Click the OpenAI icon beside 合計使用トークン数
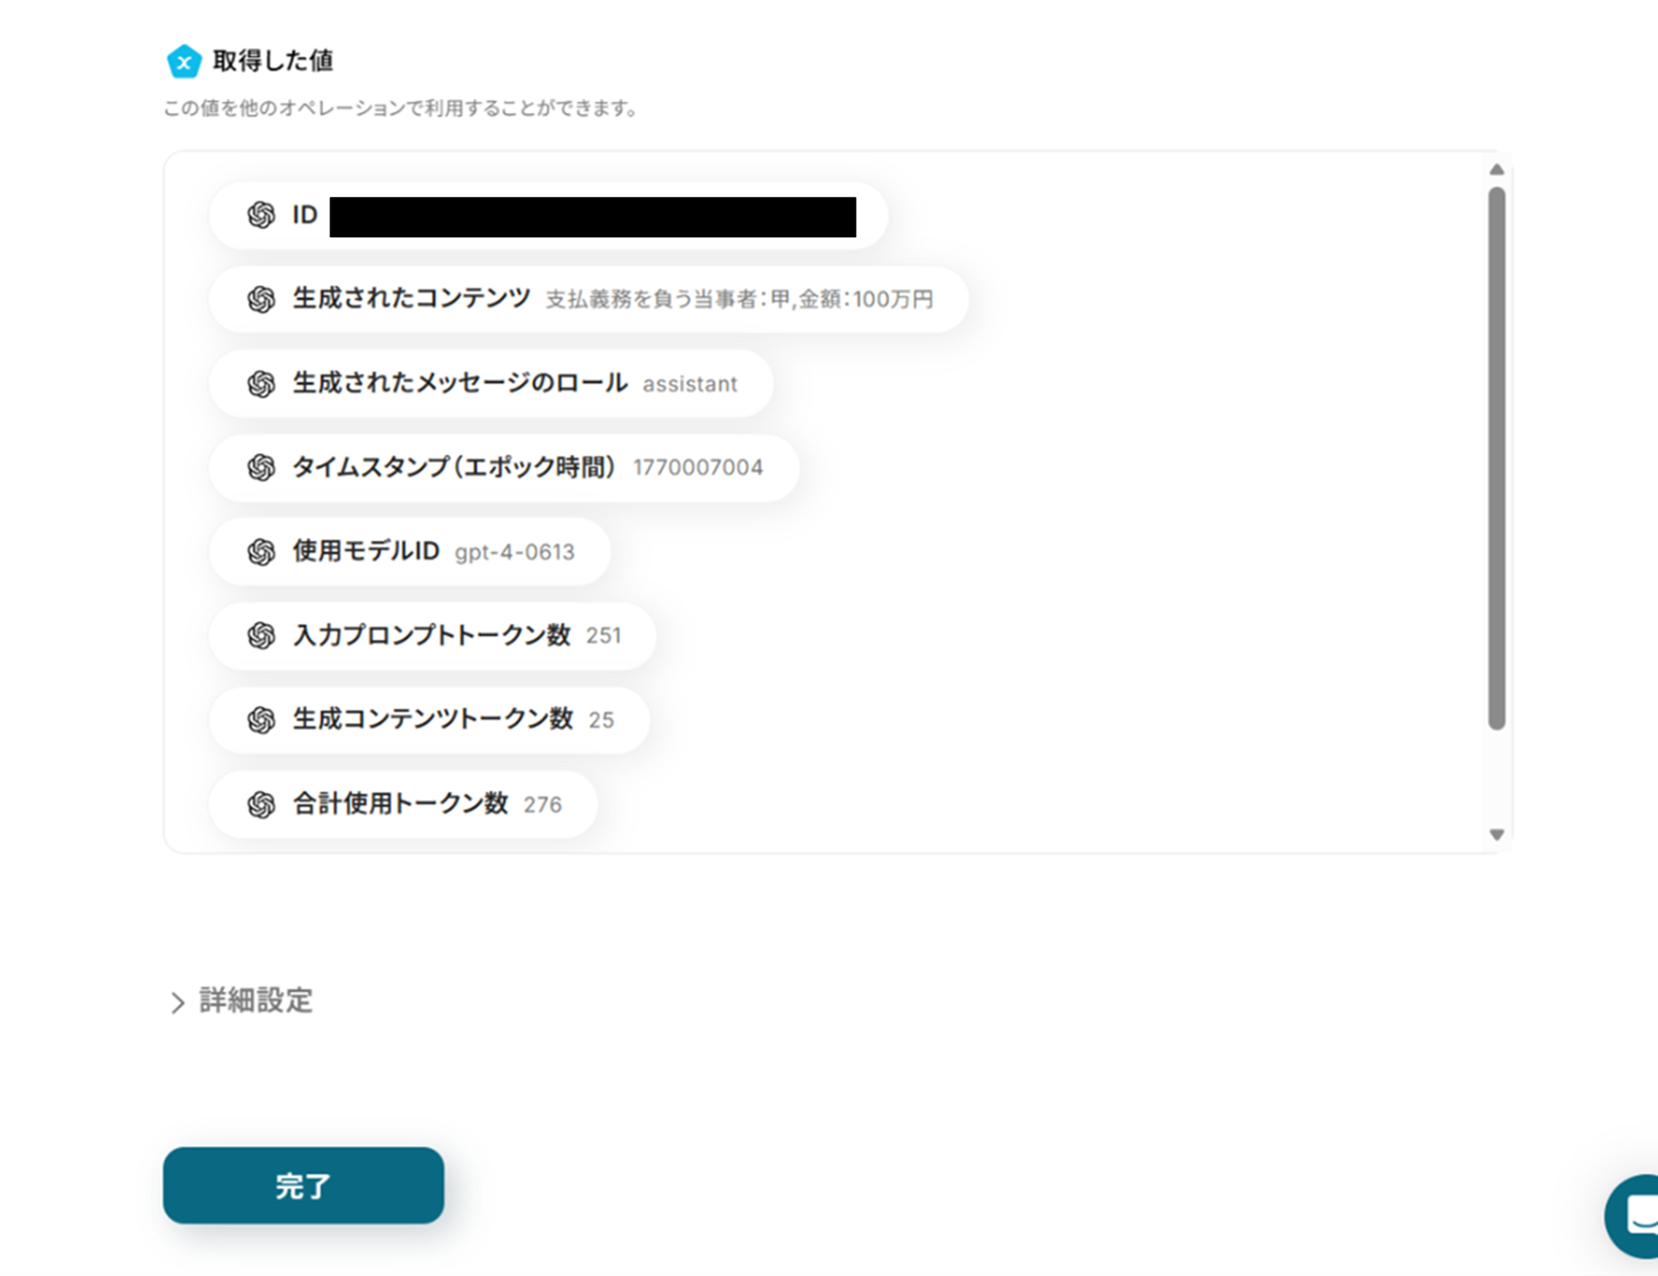 pos(261,805)
